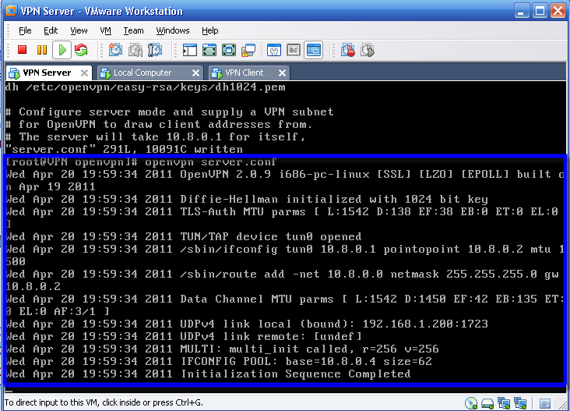The height and width of the screenshot is (411, 570).
Task: Close the VPN Server tab
Action: click(84, 73)
